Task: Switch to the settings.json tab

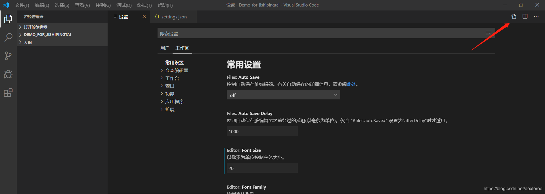Action: click(173, 17)
